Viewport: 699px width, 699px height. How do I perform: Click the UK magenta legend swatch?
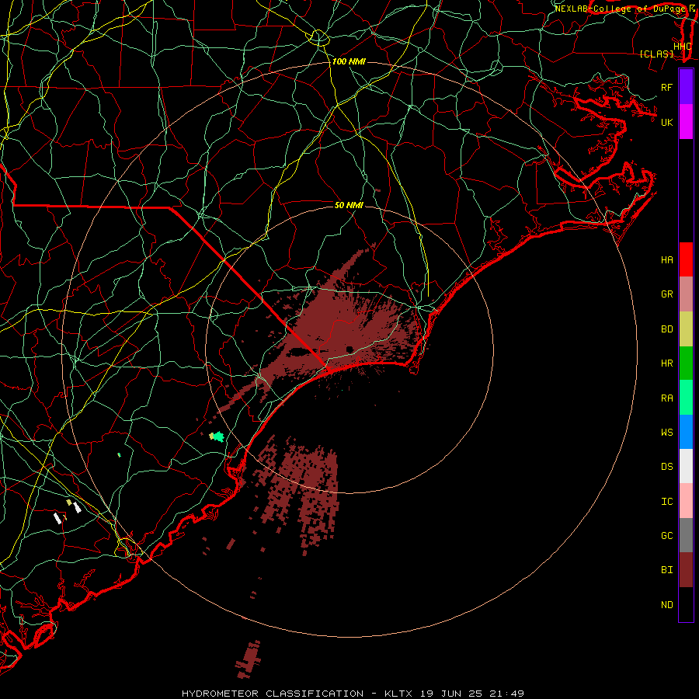coord(686,122)
